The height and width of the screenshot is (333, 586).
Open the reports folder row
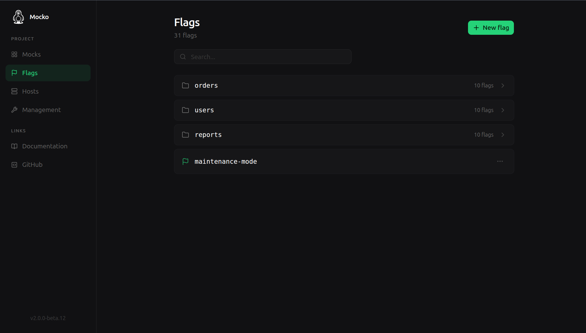click(344, 135)
